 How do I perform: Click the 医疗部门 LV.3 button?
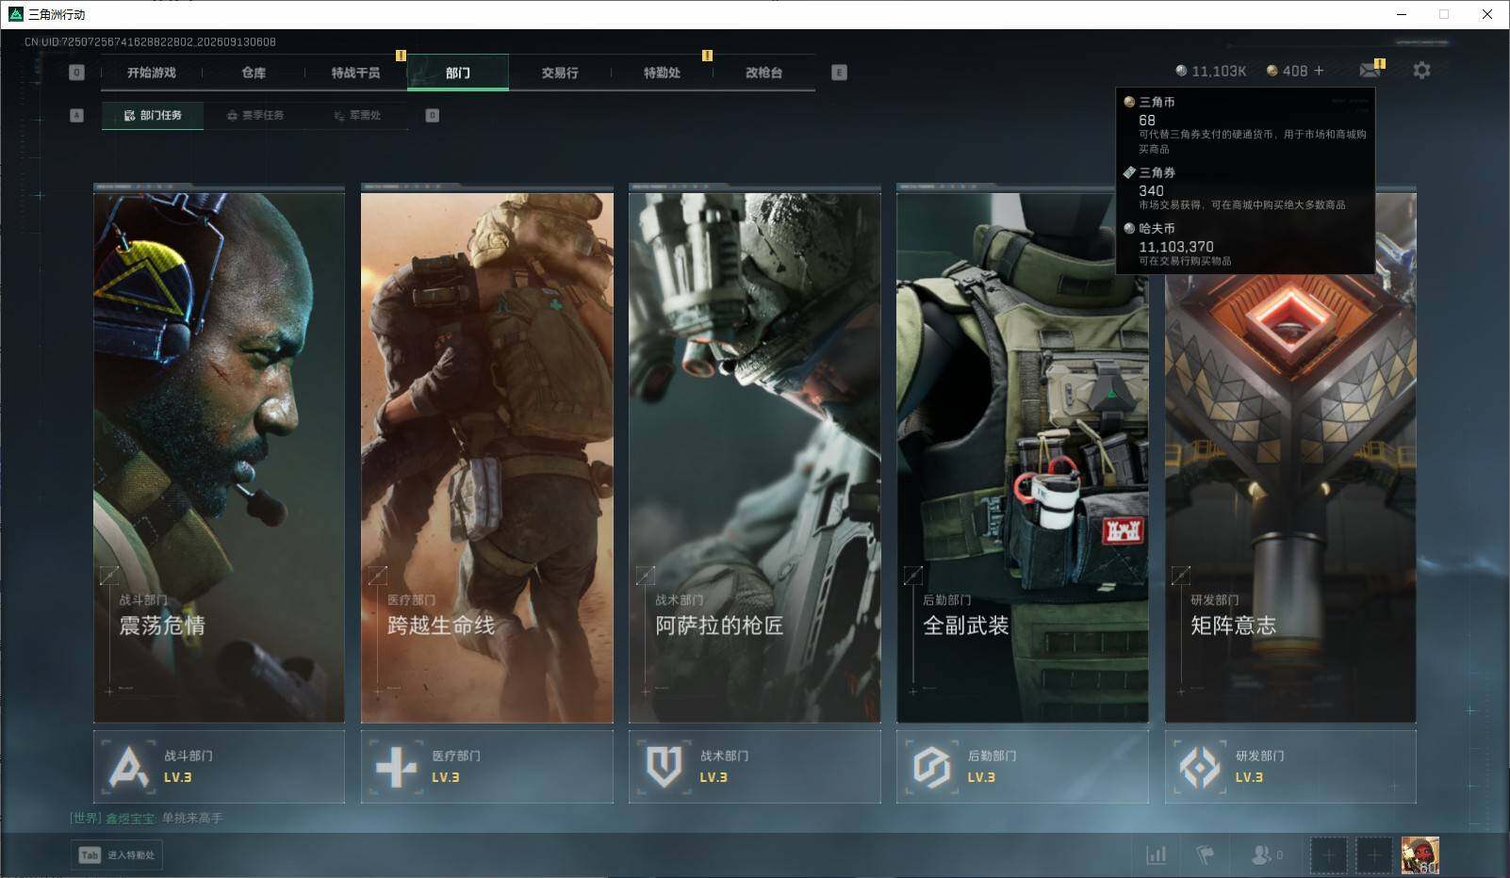487,767
